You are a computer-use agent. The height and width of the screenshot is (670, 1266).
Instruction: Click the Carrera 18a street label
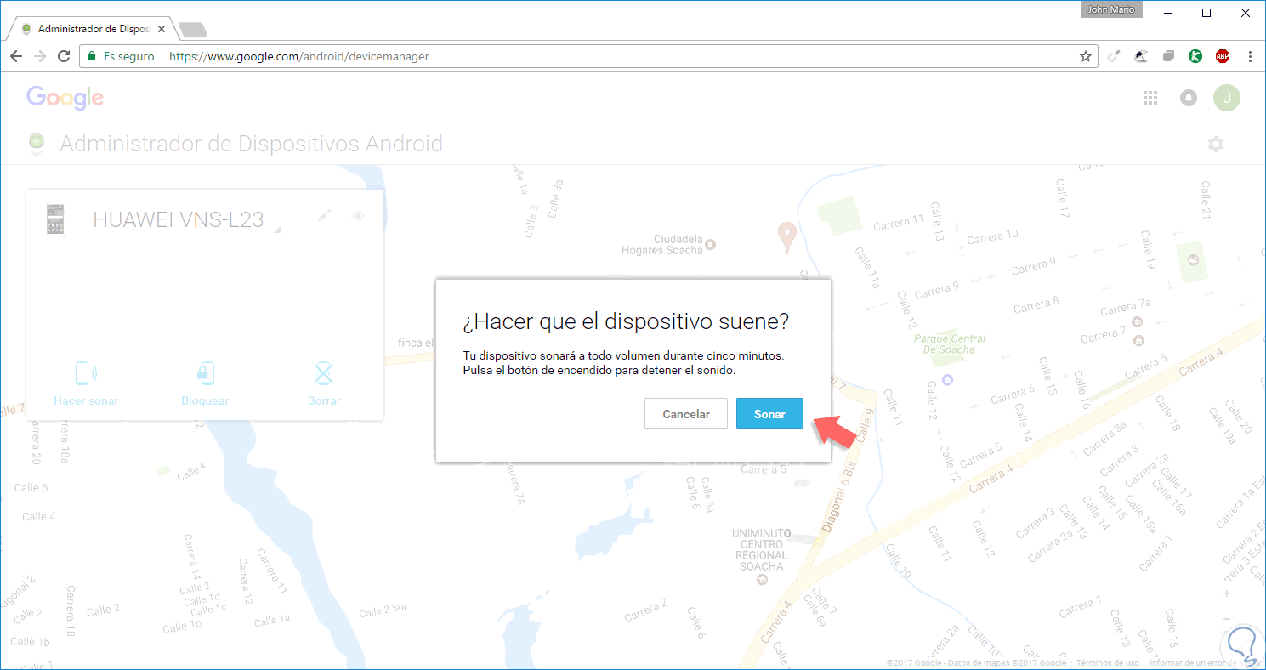click(65, 440)
